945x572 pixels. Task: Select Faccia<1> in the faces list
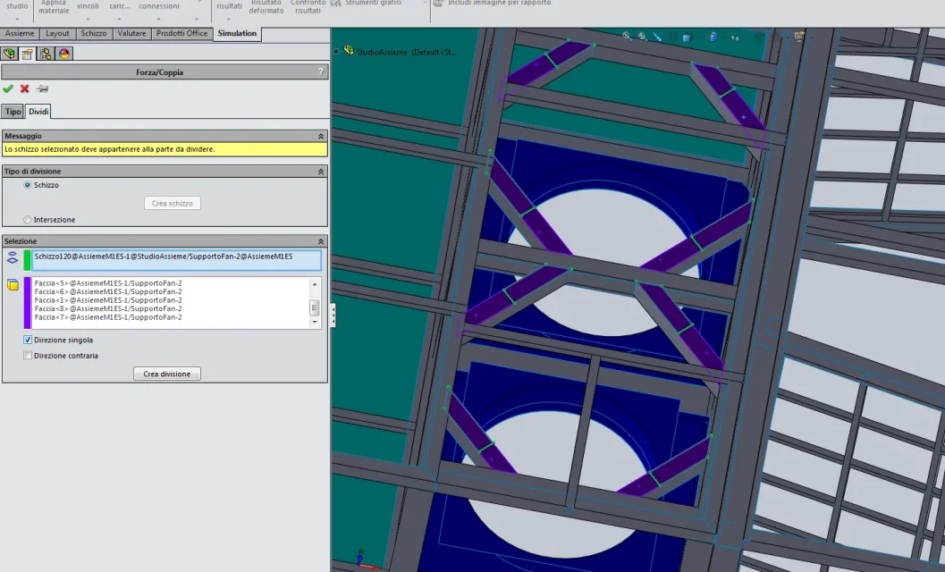click(x=107, y=300)
